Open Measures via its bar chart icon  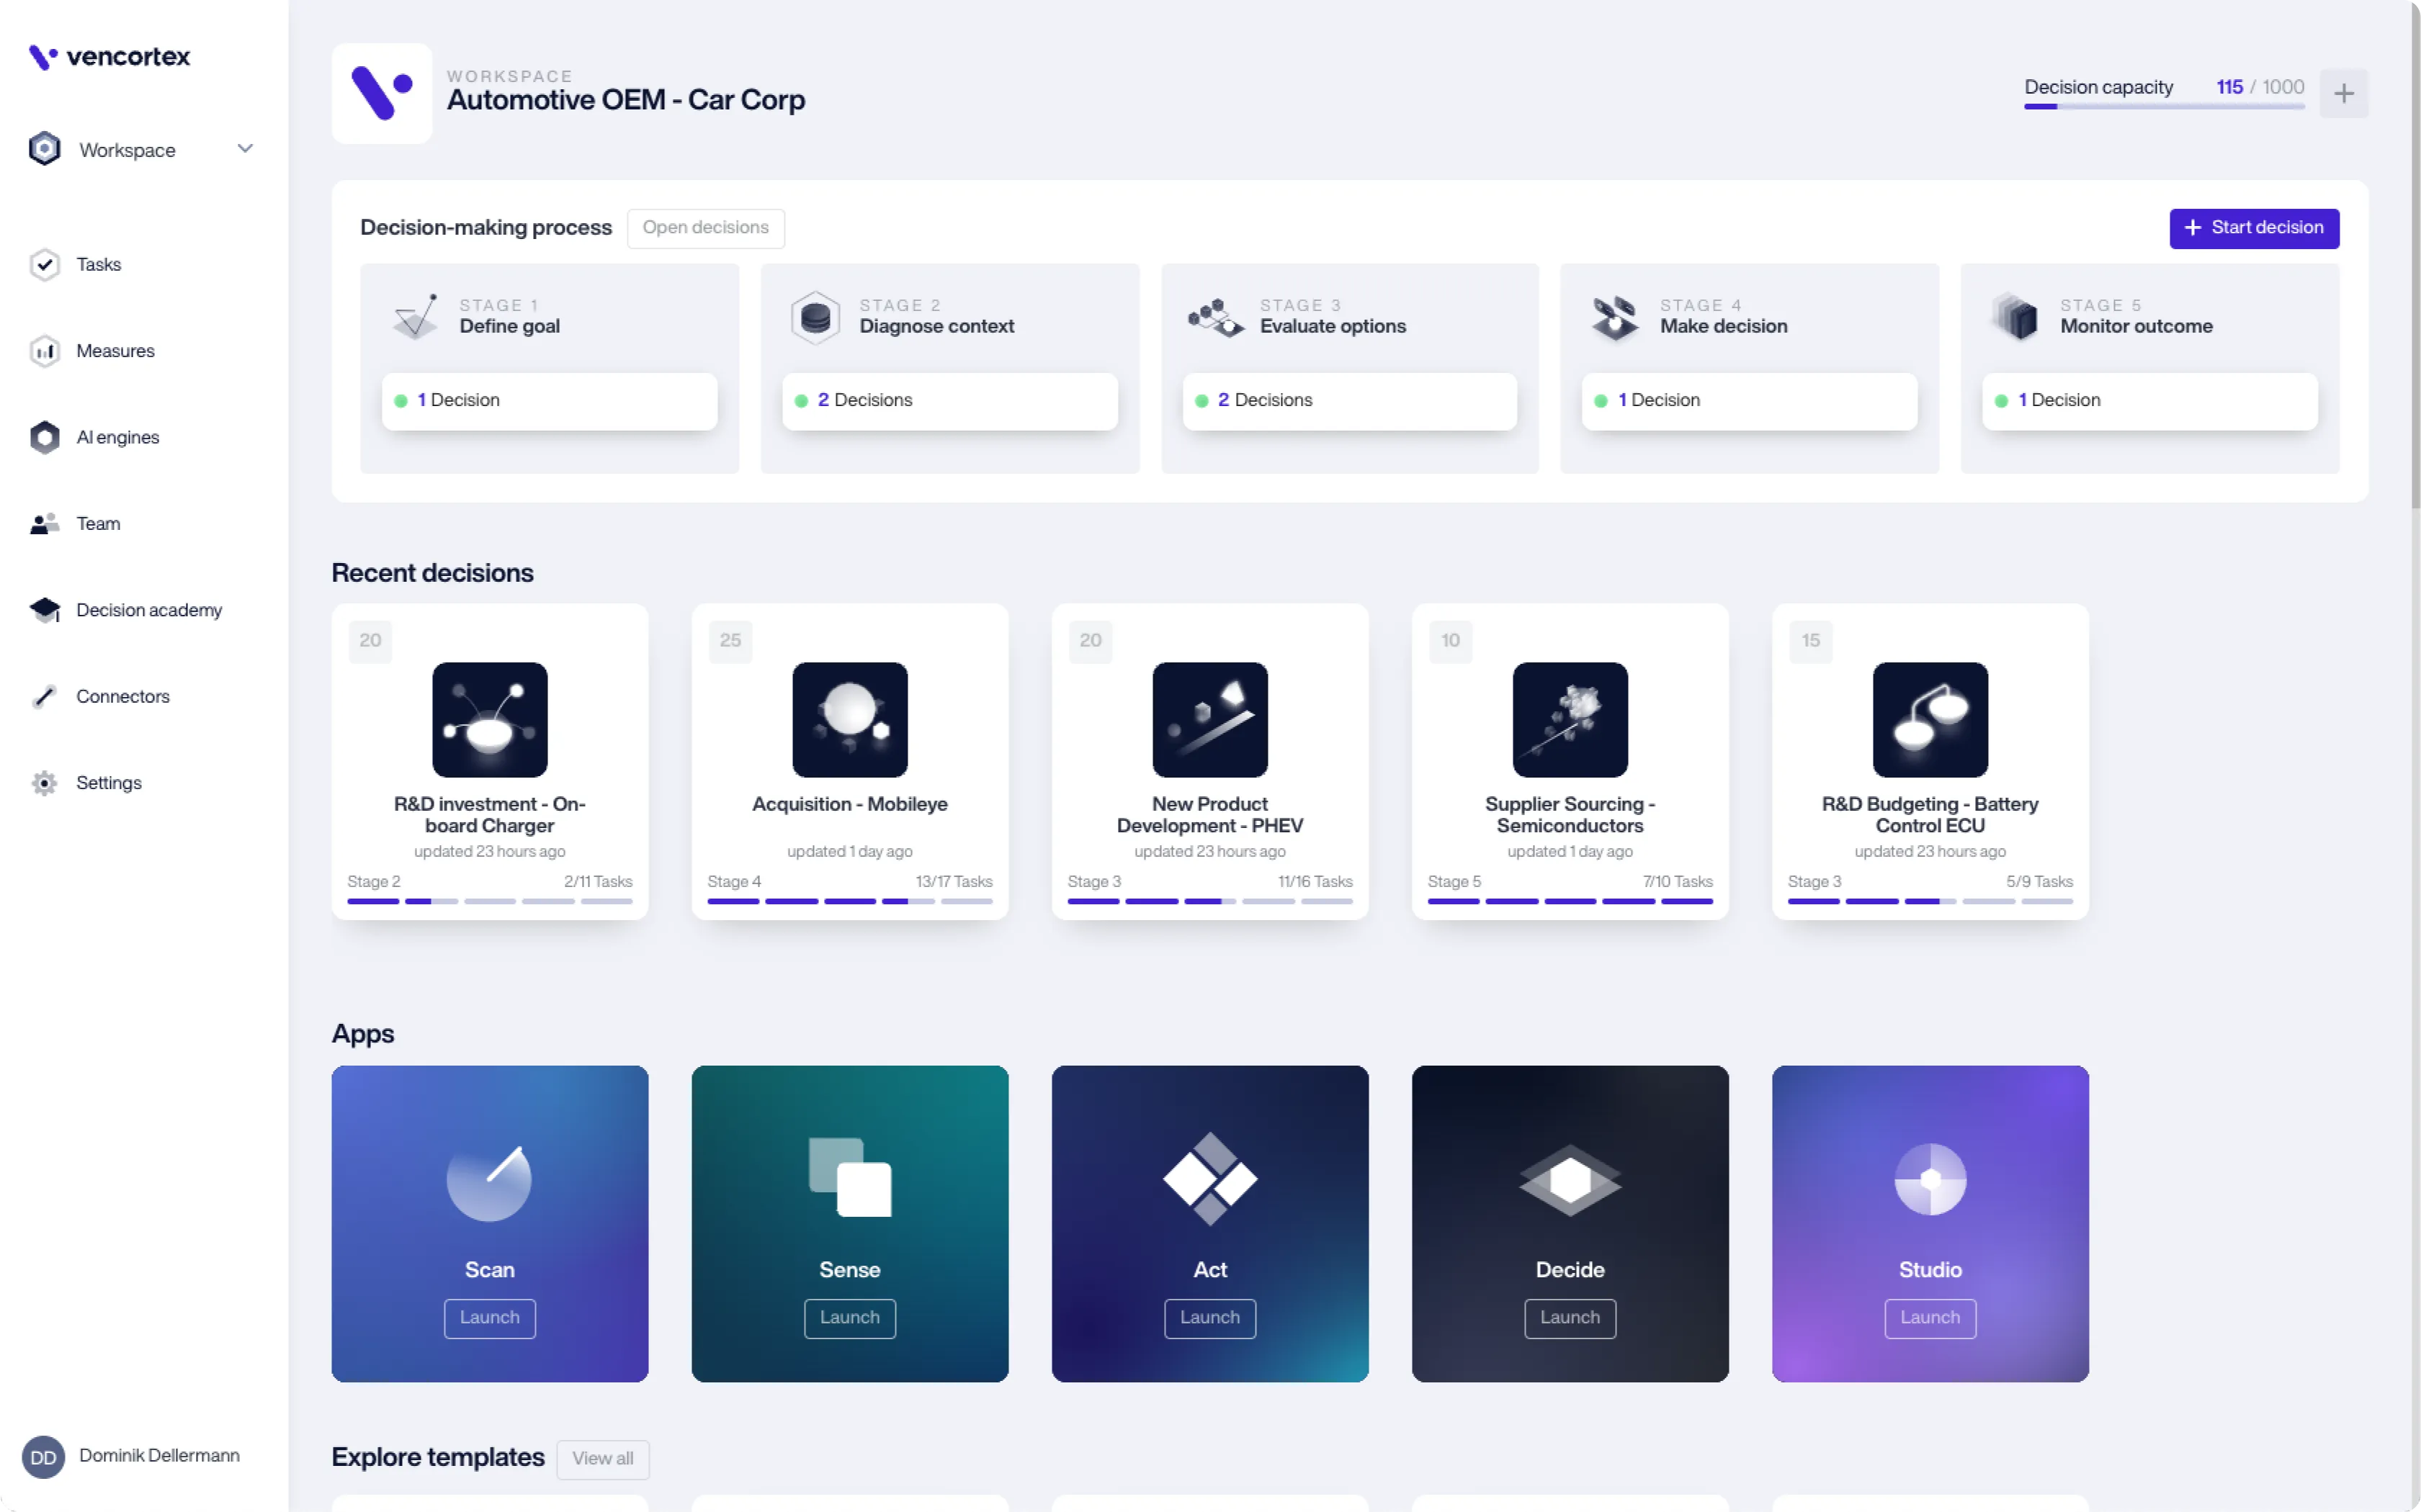[x=44, y=351]
